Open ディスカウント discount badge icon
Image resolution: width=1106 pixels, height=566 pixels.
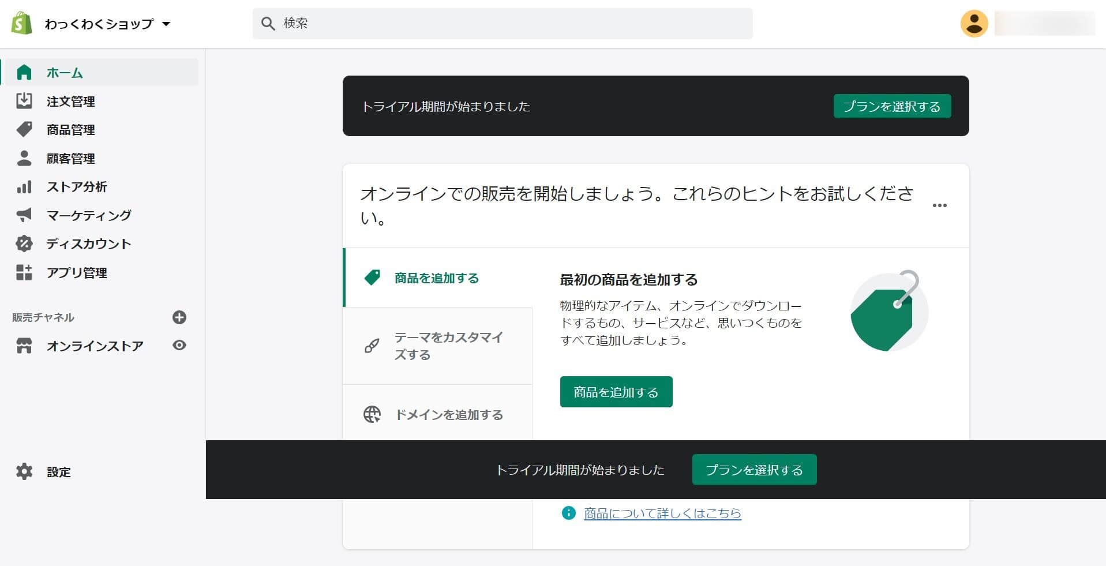tap(24, 243)
